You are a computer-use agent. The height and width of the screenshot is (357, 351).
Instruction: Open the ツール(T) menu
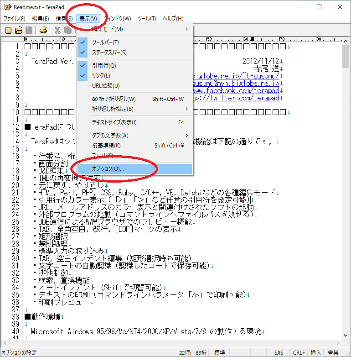pos(147,18)
